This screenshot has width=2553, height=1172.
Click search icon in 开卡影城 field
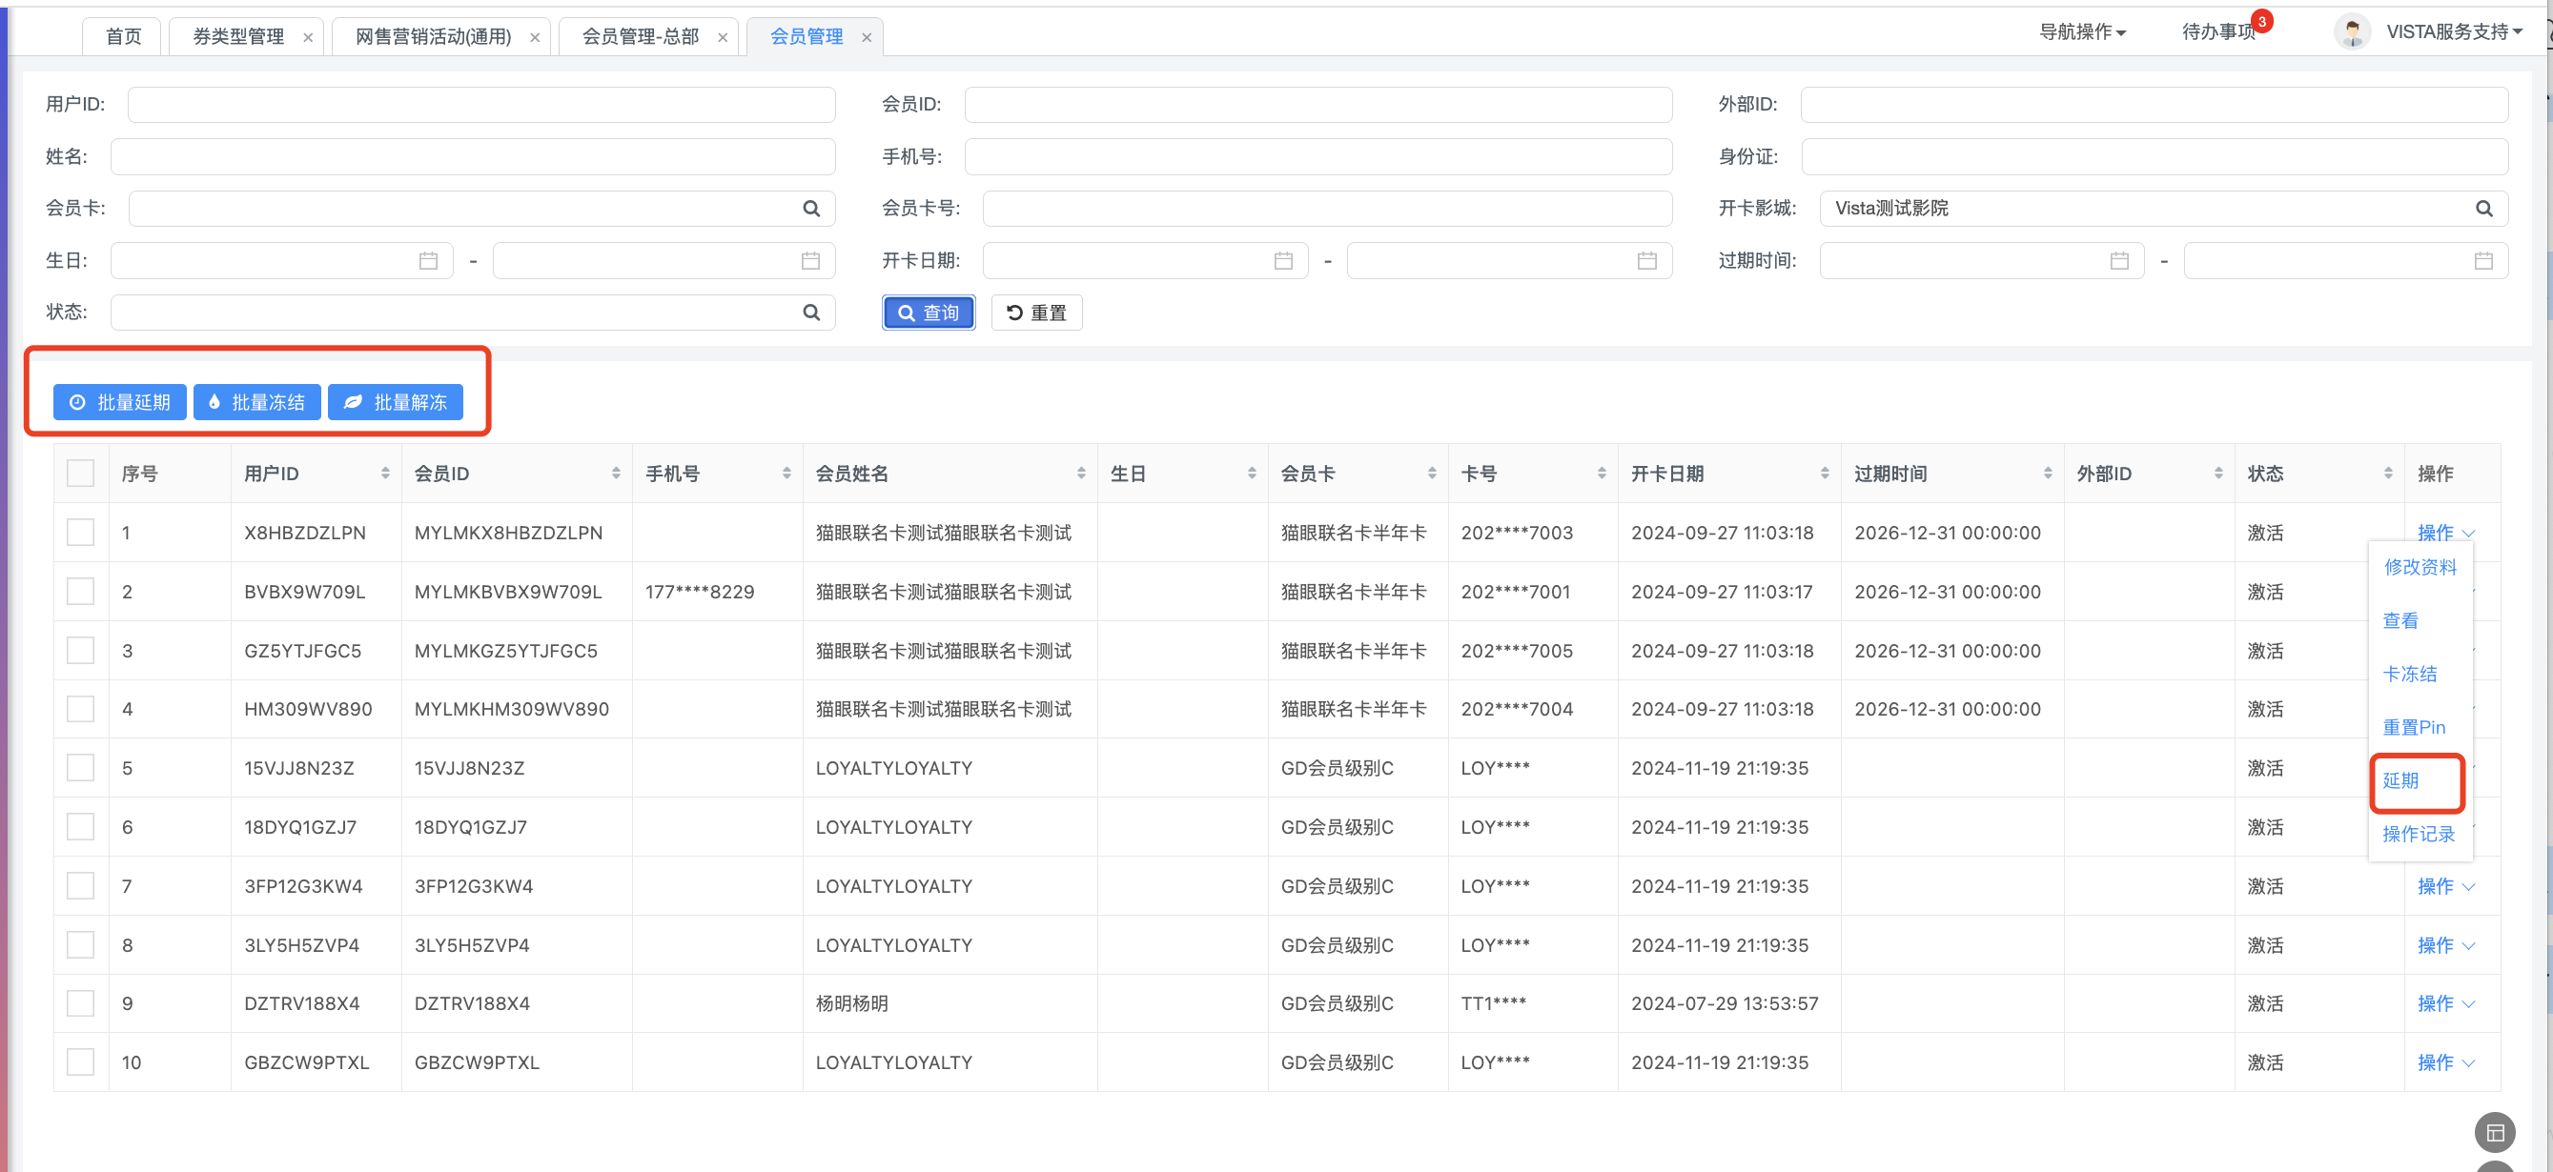pos(2483,208)
